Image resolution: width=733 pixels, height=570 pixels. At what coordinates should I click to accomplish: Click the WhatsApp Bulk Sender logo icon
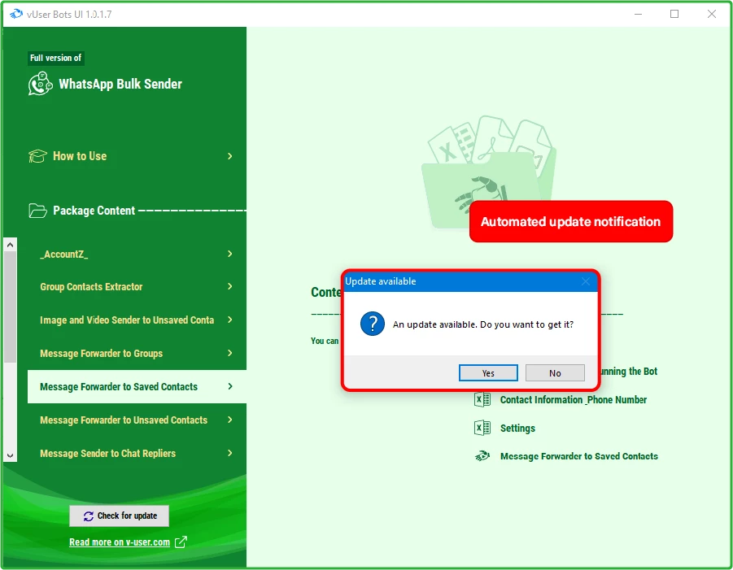[x=40, y=84]
